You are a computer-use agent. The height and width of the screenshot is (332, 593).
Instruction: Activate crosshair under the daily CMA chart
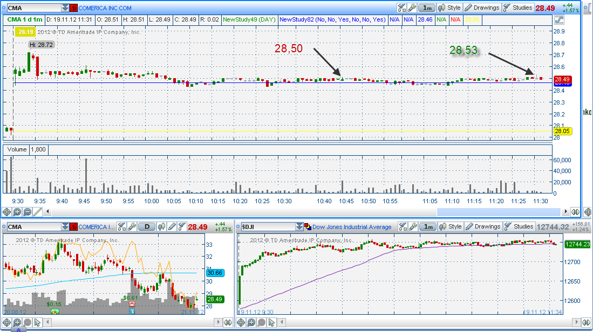[x=6, y=322]
